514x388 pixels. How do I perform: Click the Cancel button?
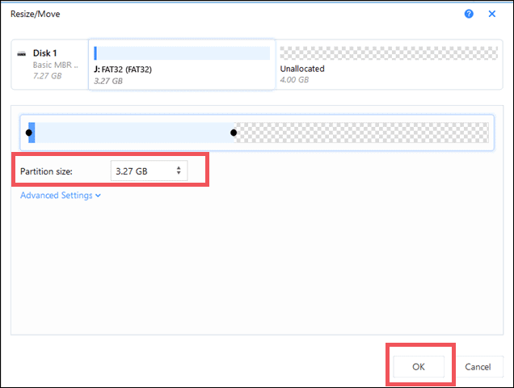click(x=478, y=367)
